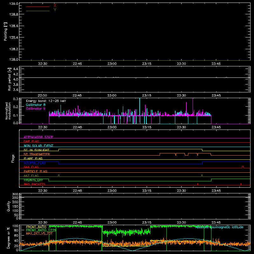Click the 128.4 tick on Pointing axis
The width and height of the screenshot is (254, 254).
(x=14, y=37)
